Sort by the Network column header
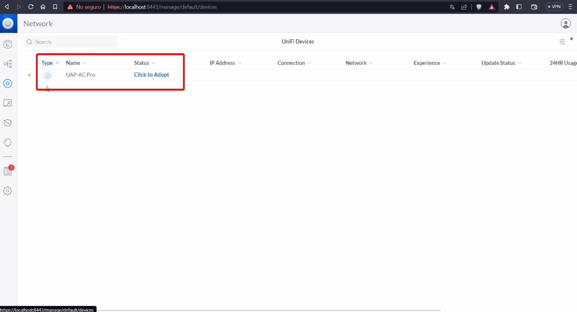This screenshot has width=577, height=312. coord(359,63)
